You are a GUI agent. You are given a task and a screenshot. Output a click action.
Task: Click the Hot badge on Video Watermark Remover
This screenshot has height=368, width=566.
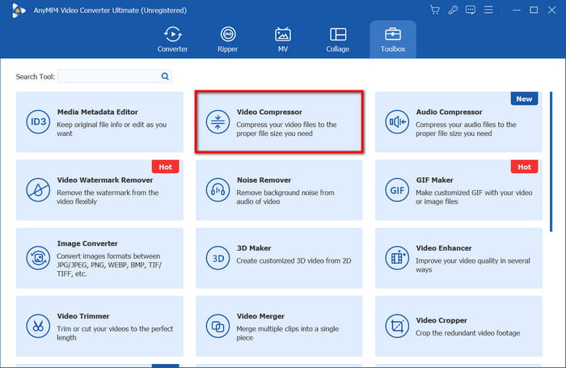click(x=165, y=167)
